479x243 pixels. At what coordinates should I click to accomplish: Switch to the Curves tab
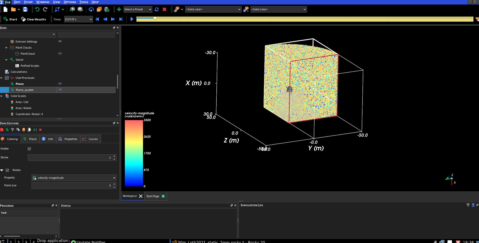[91, 139]
